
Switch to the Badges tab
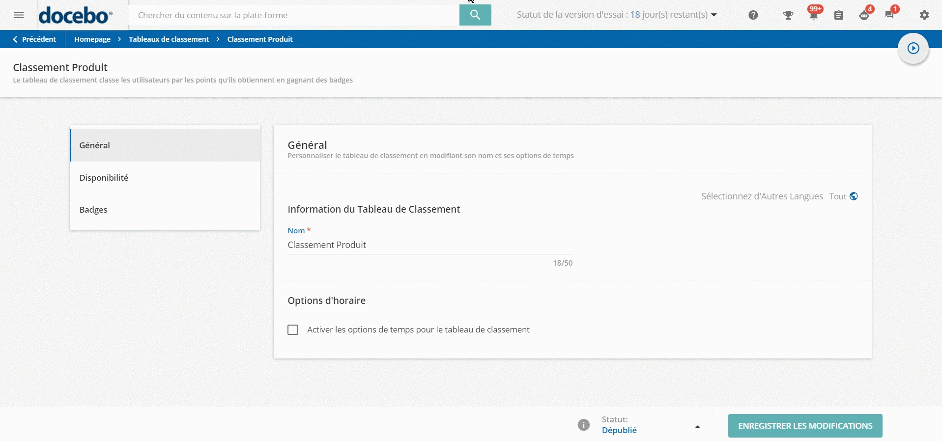93,210
